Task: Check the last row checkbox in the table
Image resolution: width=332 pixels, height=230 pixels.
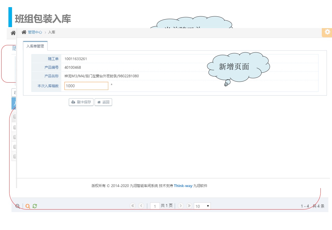Action: [x=15, y=156]
